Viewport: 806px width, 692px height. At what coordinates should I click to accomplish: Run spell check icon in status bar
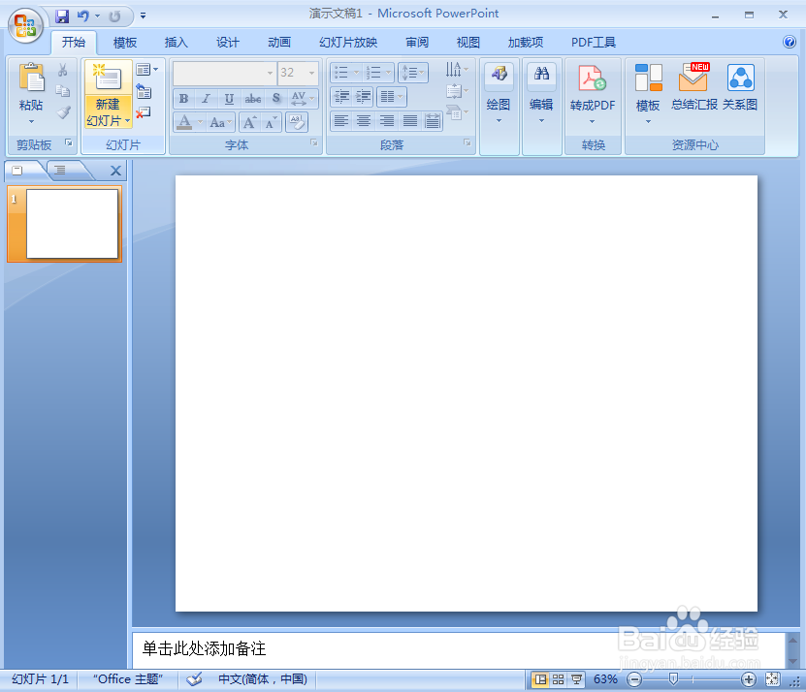click(194, 679)
